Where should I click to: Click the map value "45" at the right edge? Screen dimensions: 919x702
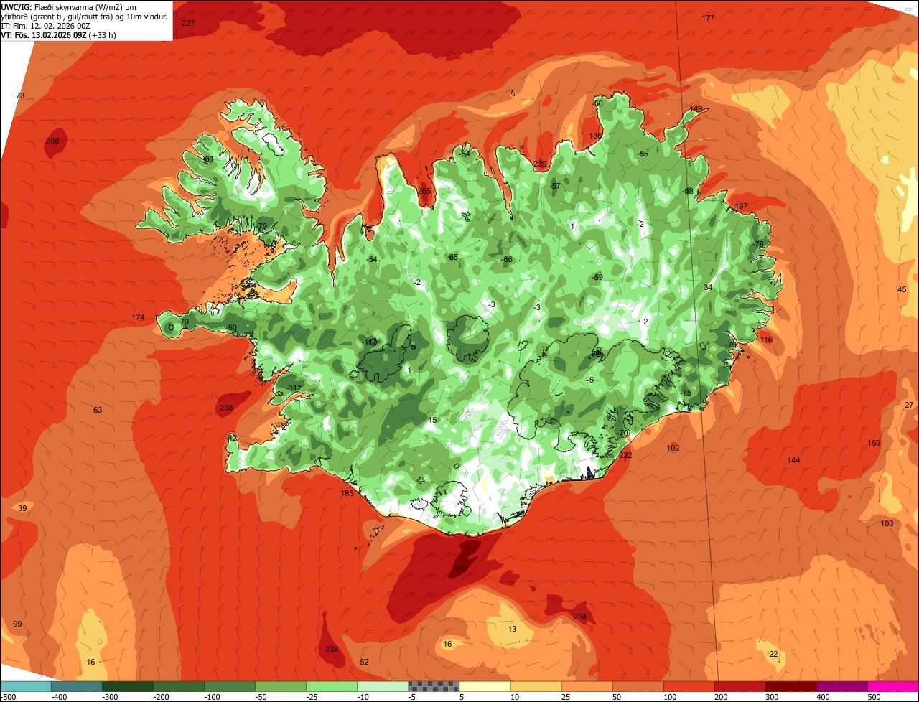(902, 289)
